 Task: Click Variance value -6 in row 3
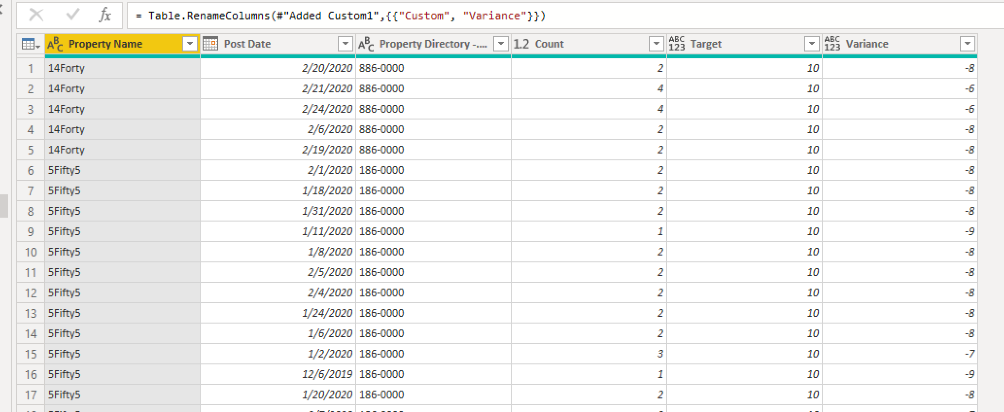click(x=900, y=109)
